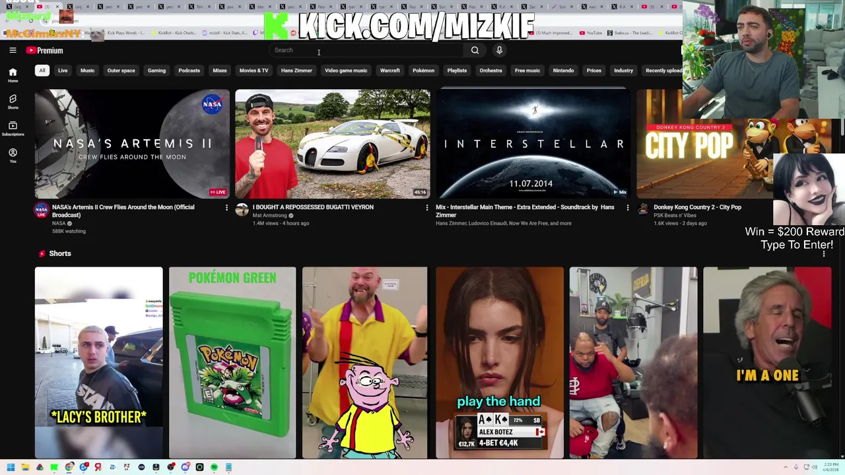Open title 'NASA's Artemis II Crew Flies Around the Moon'
The height and width of the screenshot is (475, 845).
coord(123,211)
